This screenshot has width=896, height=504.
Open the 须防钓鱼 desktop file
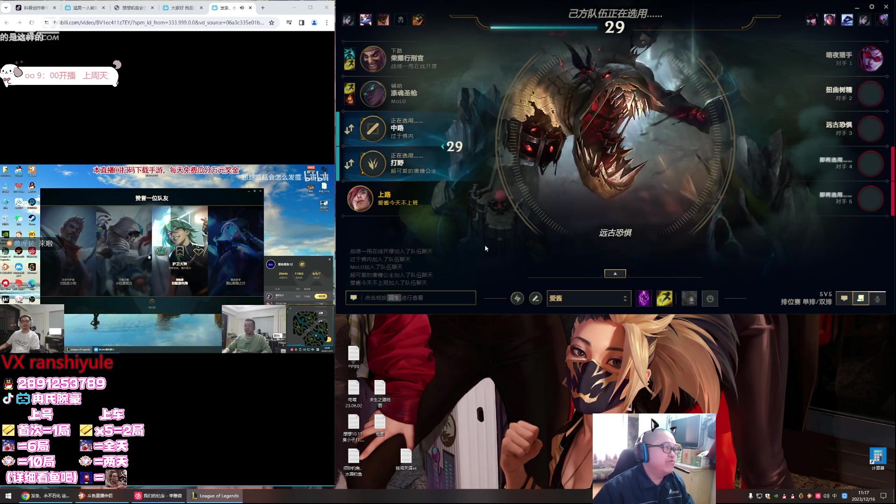353,462
